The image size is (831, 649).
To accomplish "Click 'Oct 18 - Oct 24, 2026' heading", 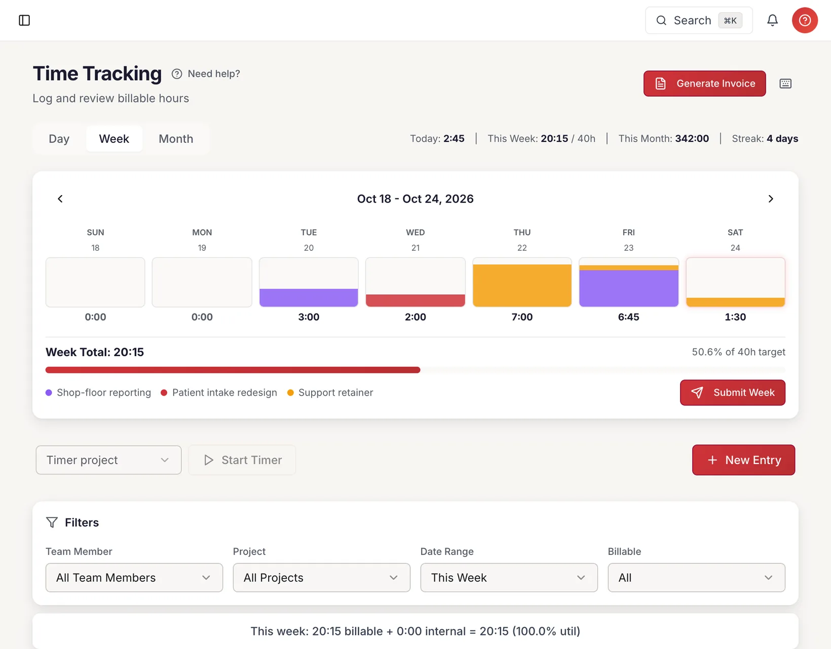I will (415, 199).
